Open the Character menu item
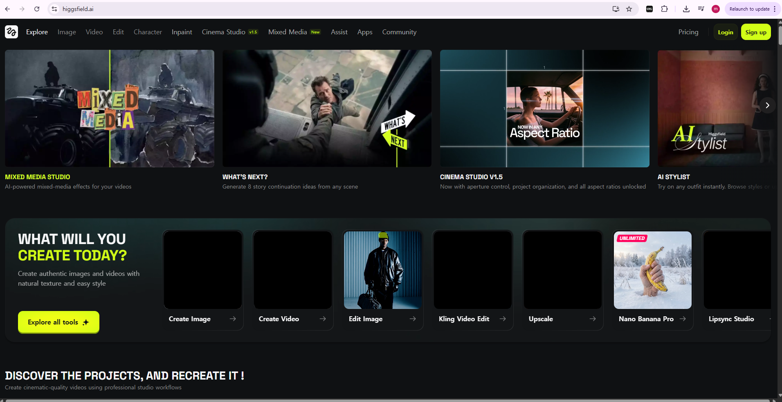Viewport: 782px width, 402px height. (148, 32)
